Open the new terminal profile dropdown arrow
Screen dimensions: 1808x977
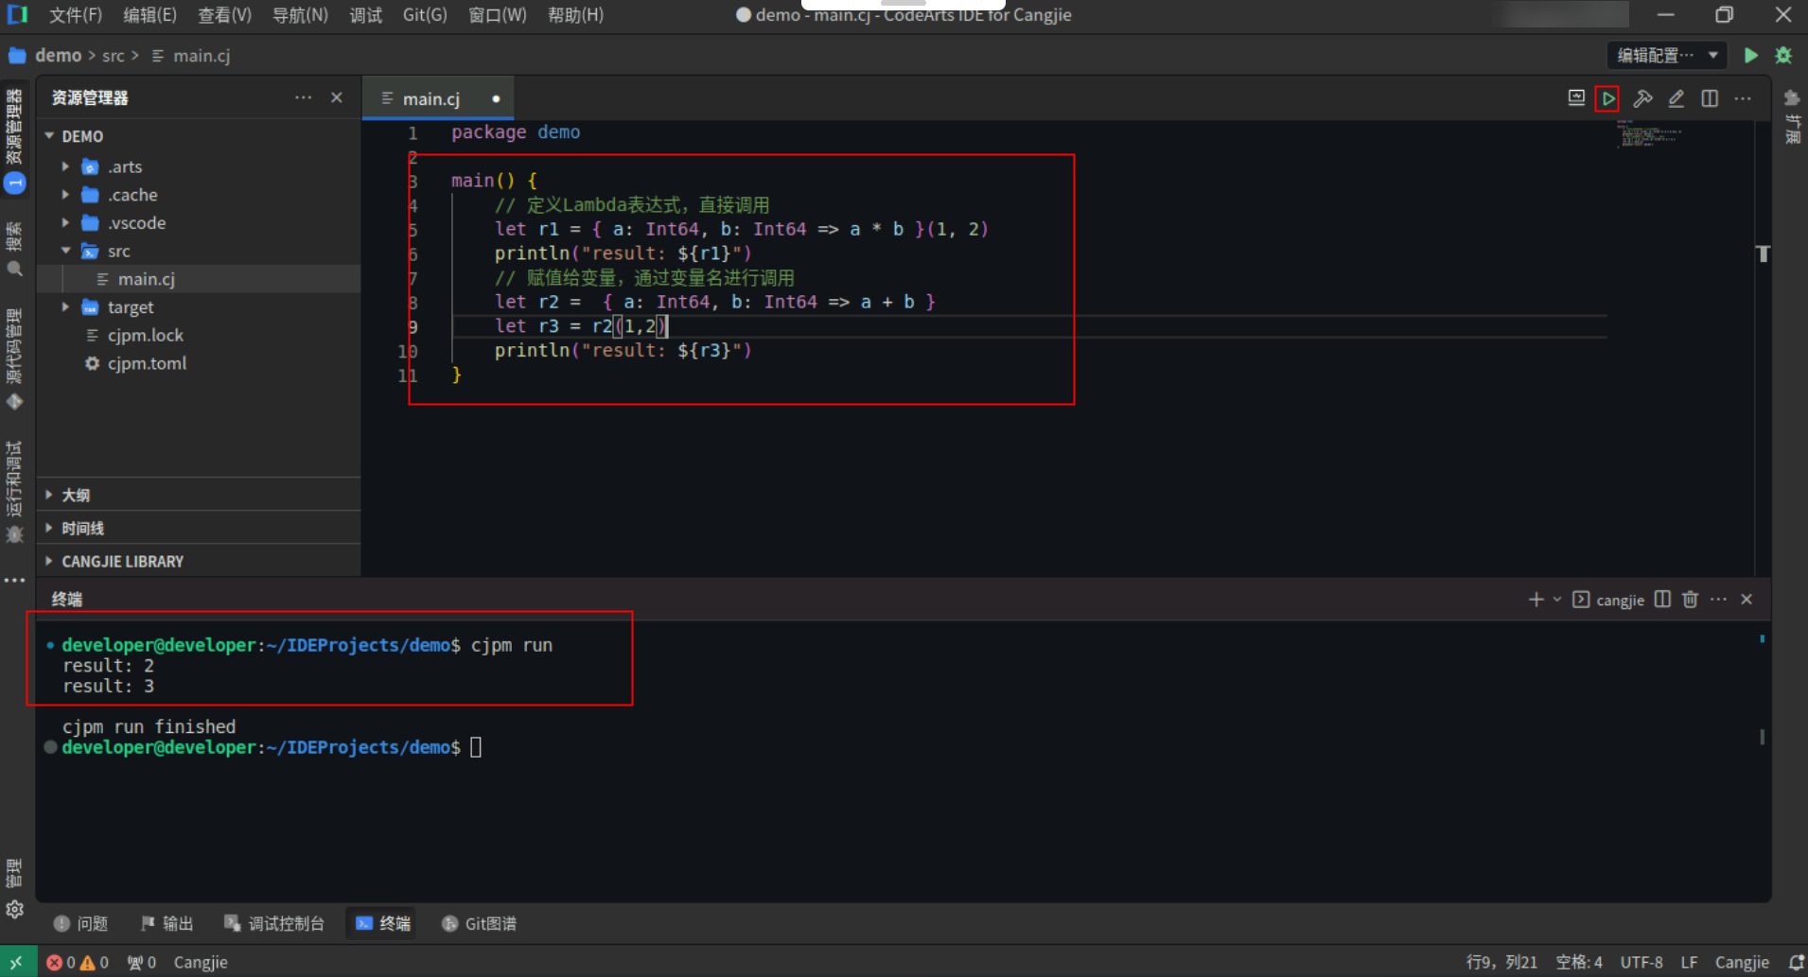pyautogui.click(x=1557, y=600)
